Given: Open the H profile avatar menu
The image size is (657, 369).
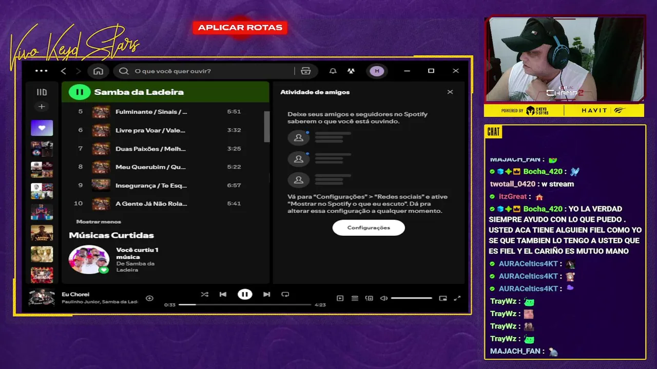Looking at the screenshot, I should (377, 71).
